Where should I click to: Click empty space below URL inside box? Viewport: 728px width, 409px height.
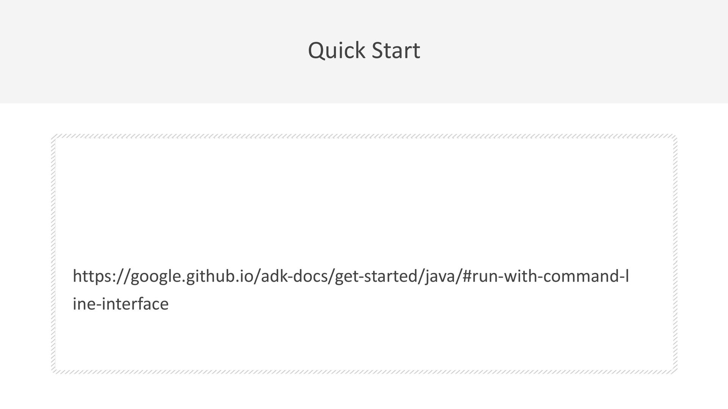(x=364, y=341)
